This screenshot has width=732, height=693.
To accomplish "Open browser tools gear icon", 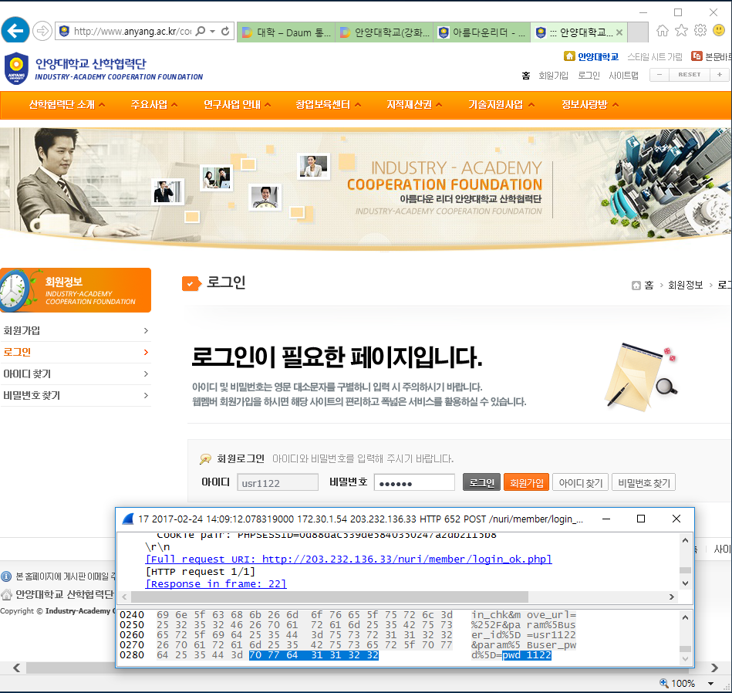I will click(x=700, y=31).
